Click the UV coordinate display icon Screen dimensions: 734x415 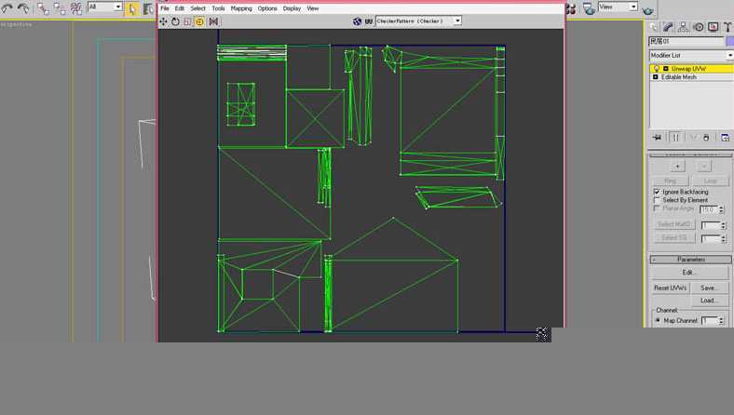(369, 21)
